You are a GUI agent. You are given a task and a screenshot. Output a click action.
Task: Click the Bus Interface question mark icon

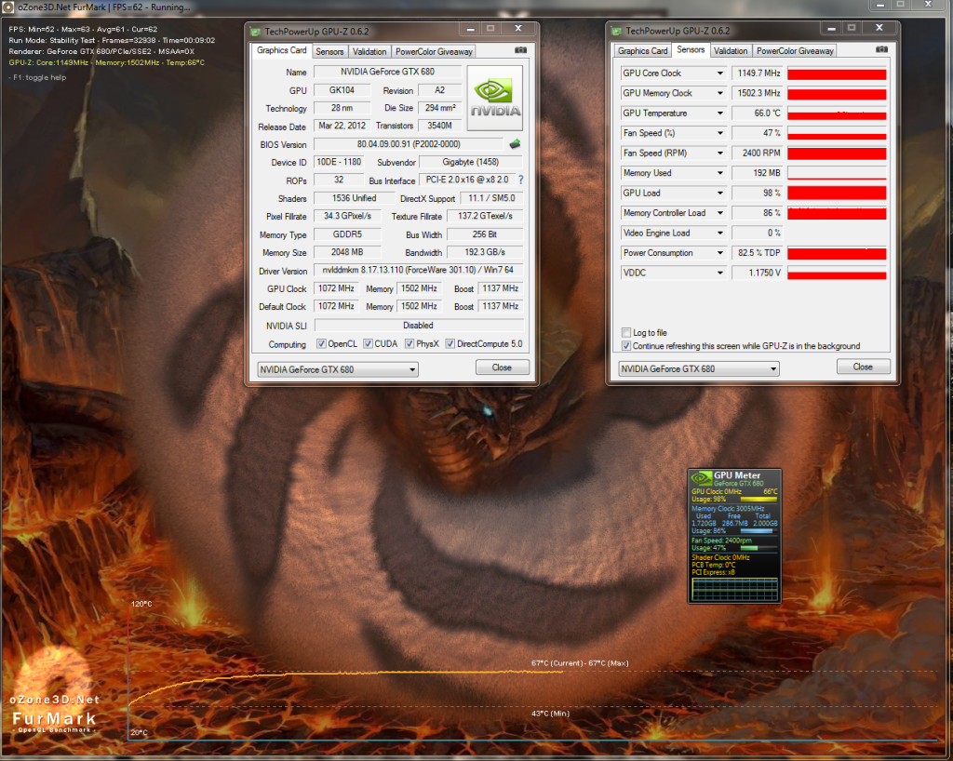click(x=521, y=180)
